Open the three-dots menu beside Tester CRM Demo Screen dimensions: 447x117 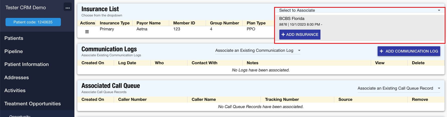[x=67, y=7]
